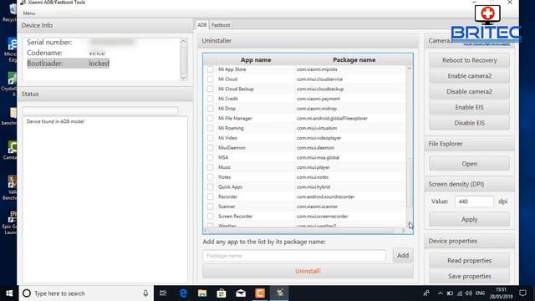The width and height of the screenshot is (535, 301).
Task: Open the Action Center notification icon
Action: click(522, 293)
